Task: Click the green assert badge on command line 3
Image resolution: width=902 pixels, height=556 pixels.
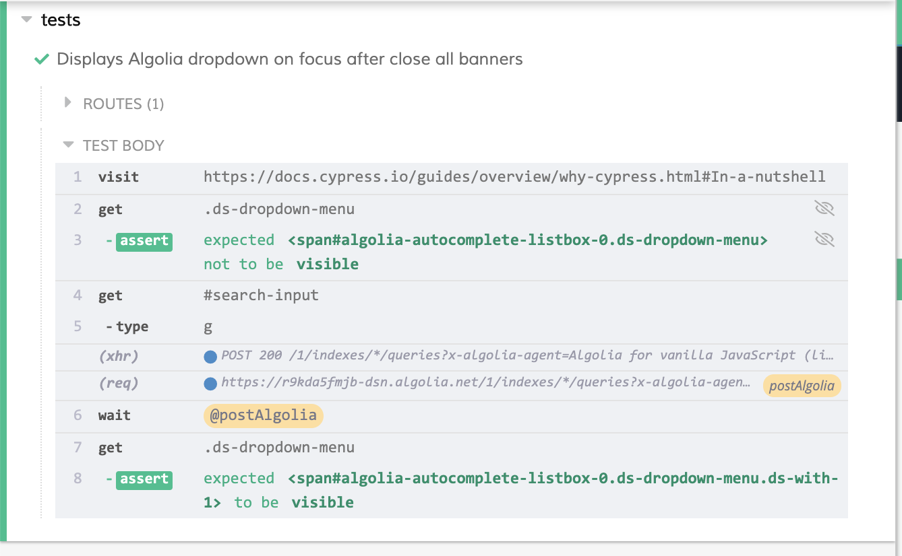Action: [x=144, y=241]
